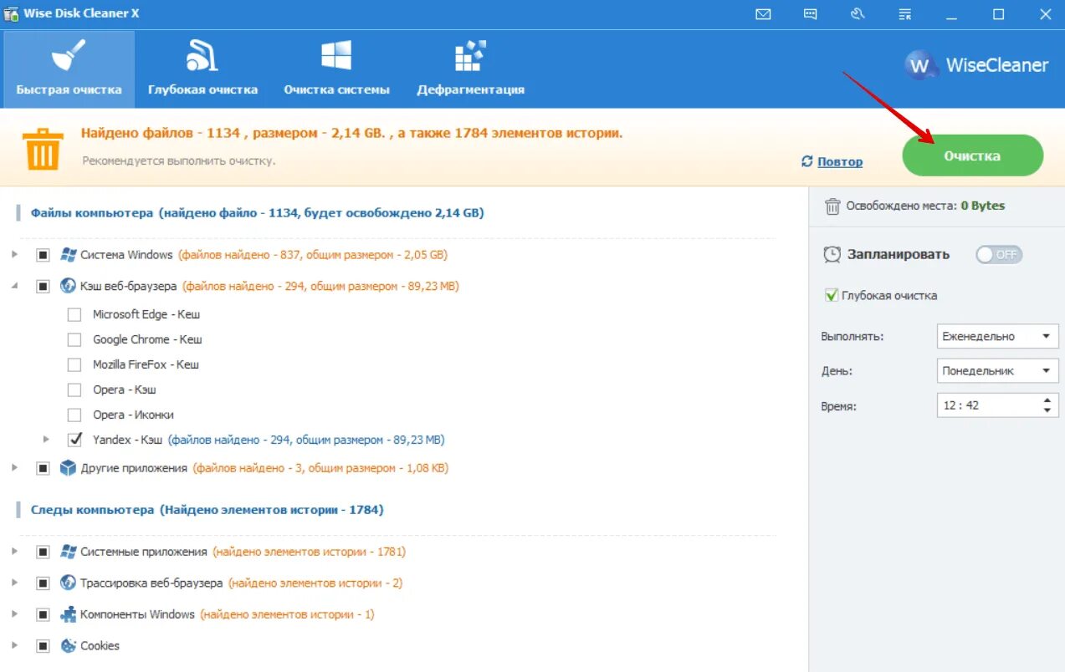
Task: Click the green Очистка button
Action: pyautogui.click(x=972, y=155)
